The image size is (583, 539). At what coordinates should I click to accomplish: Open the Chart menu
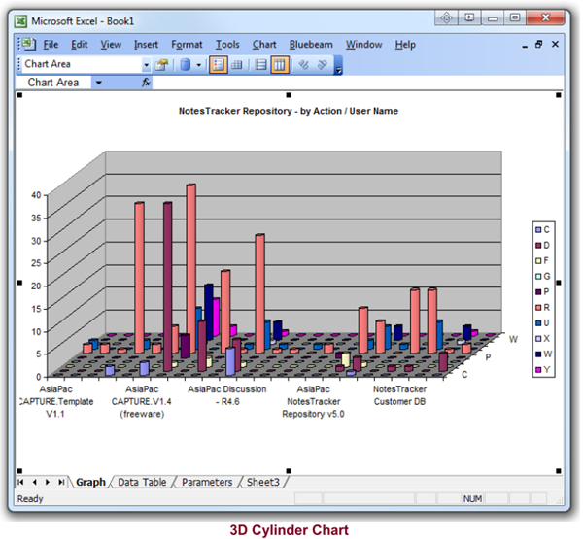click(x=264, y=44)
